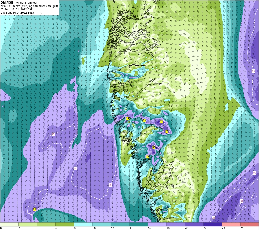Click the legend tick value 8

click(x=75, y=228)
